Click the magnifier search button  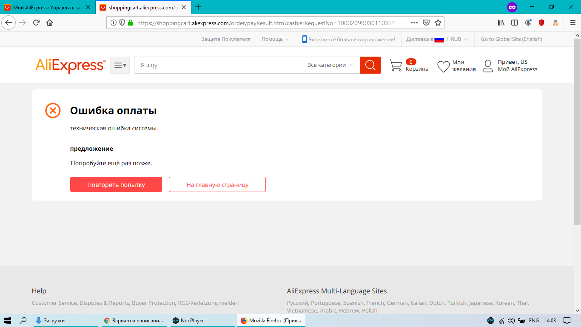(370, 65)
